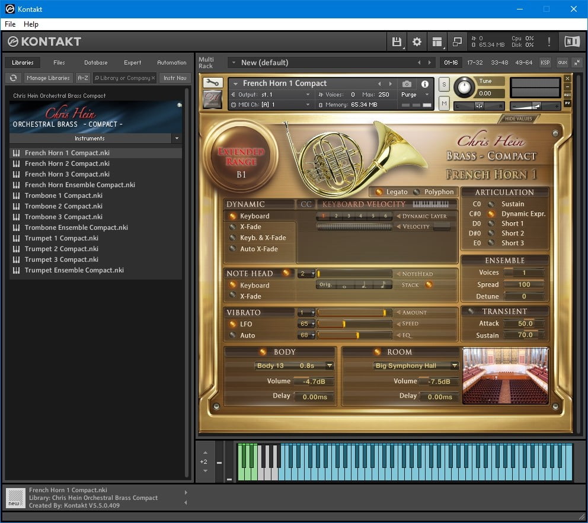Select X-Fade dynamic mode

click(x=232, y=227)
